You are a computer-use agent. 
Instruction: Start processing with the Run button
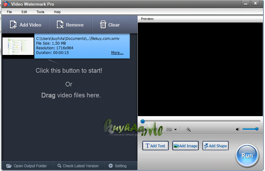(x=247, y=155)
